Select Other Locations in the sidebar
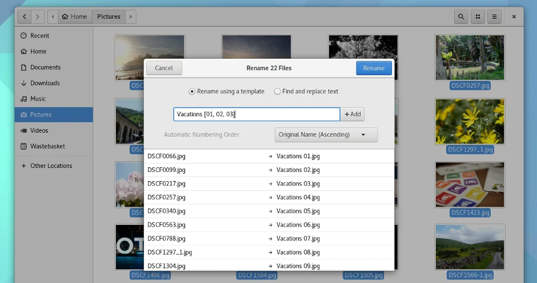 pos(51,166)
